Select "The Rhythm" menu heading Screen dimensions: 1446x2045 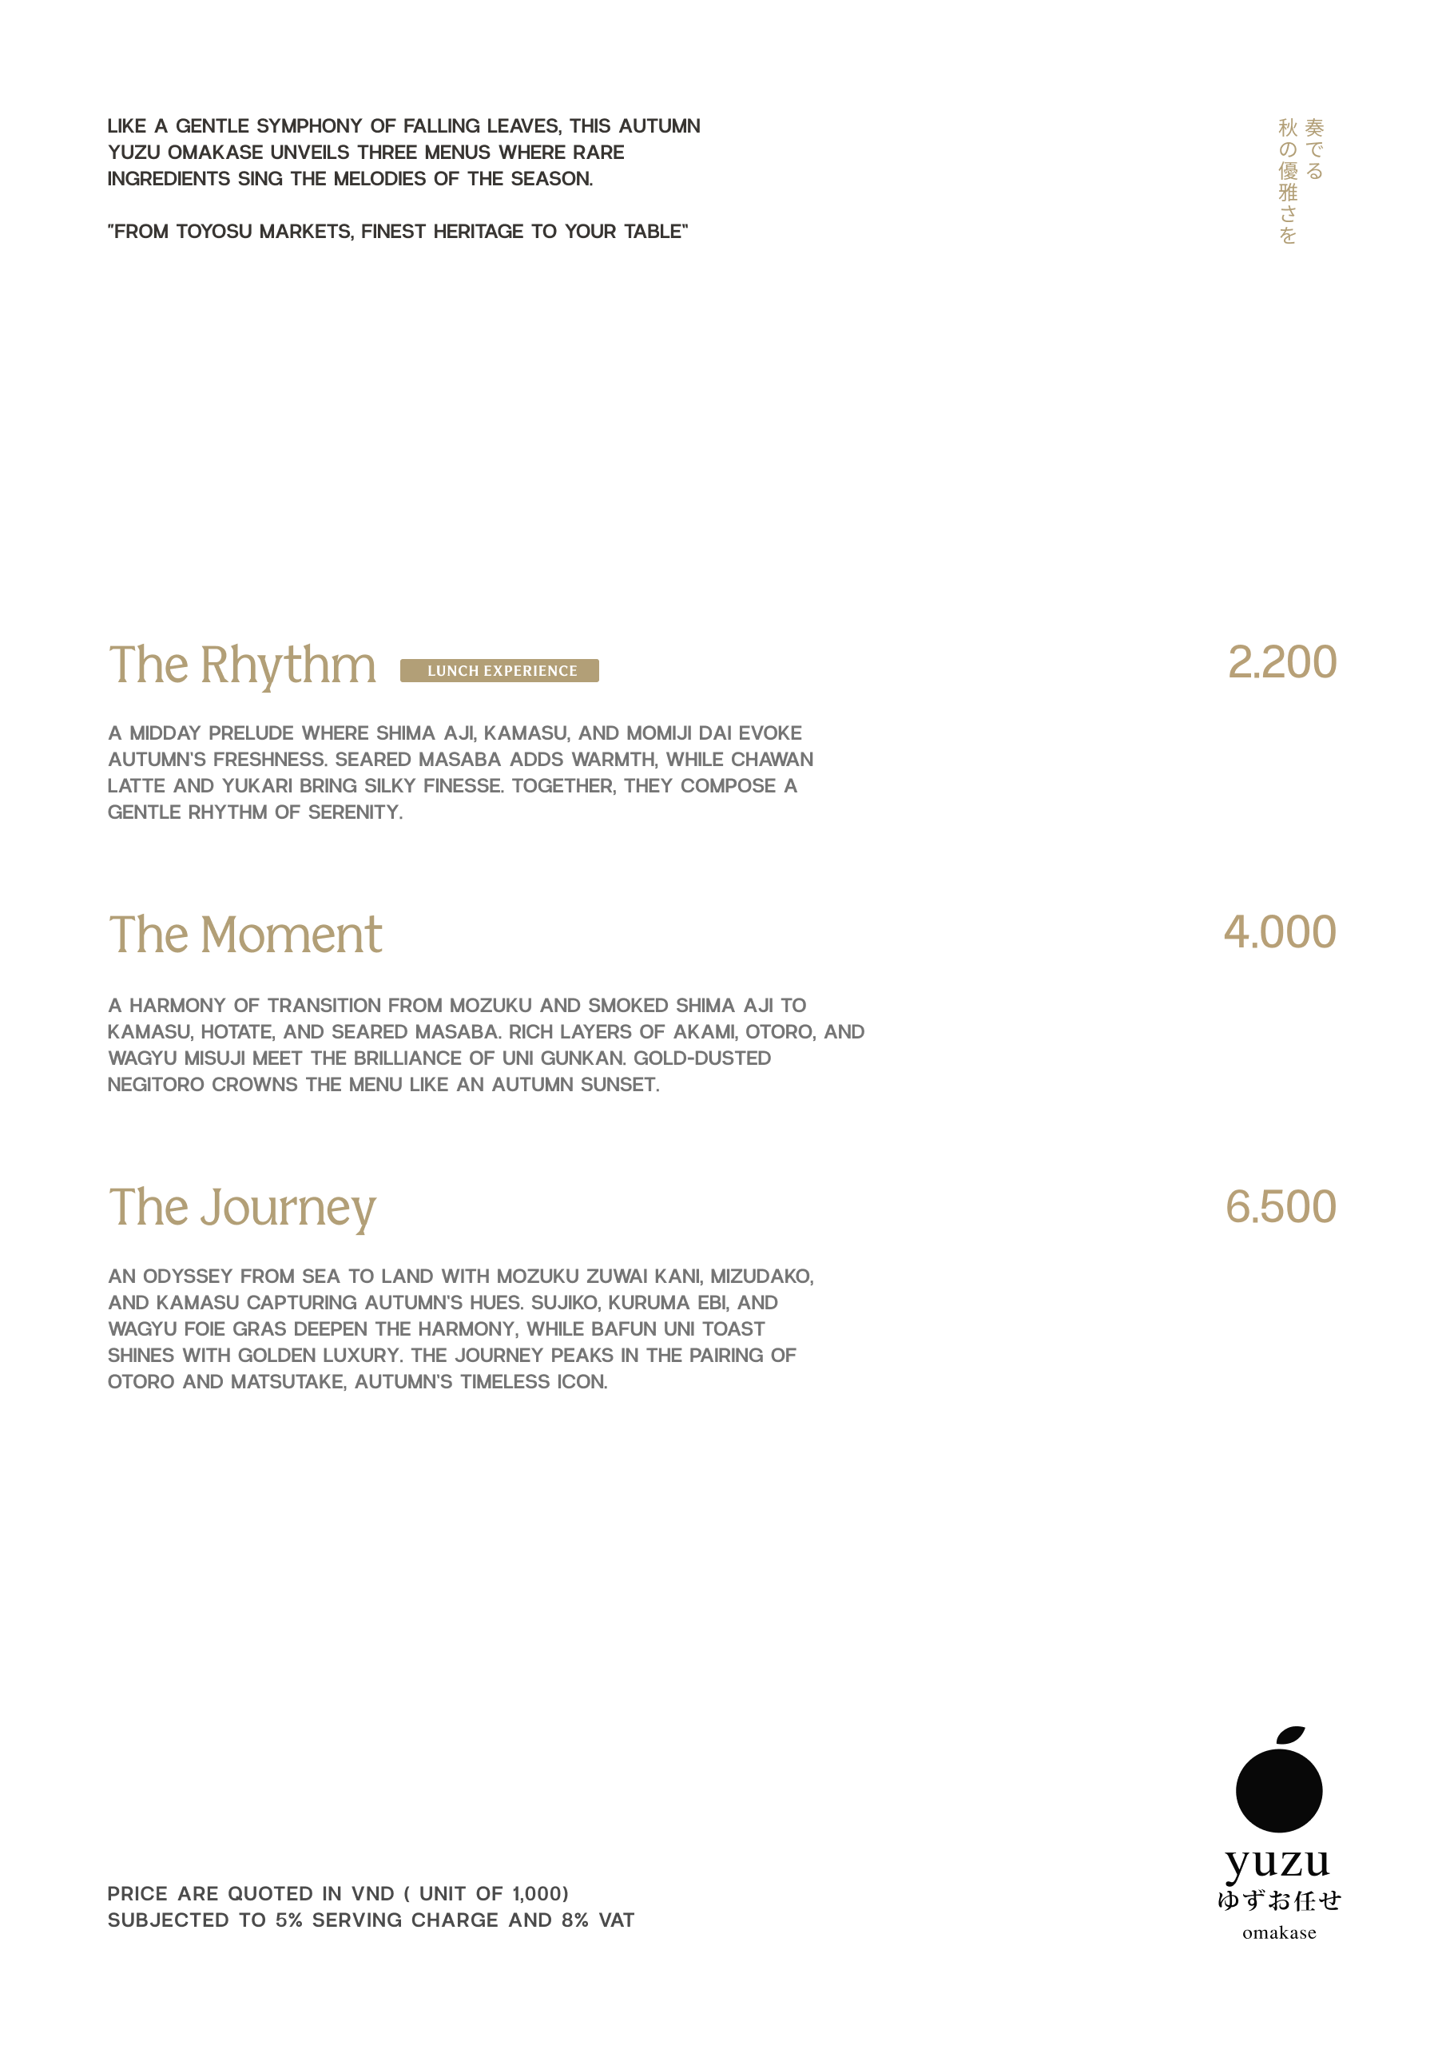pos(242,665)
